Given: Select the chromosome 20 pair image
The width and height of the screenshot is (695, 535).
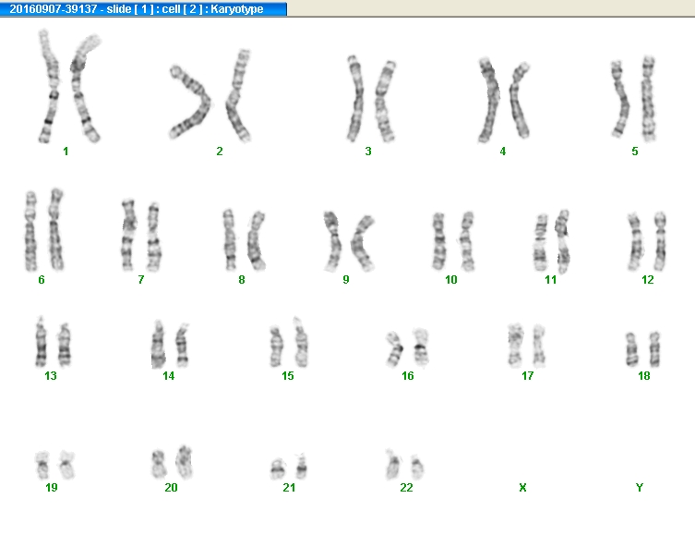Looking at the screenshot, I should pyautogui.click(x=172, y=462).
